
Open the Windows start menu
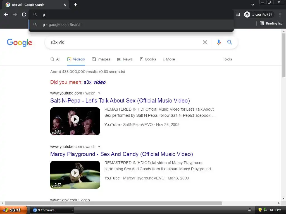pyautogui.click(x=13, y=210)
